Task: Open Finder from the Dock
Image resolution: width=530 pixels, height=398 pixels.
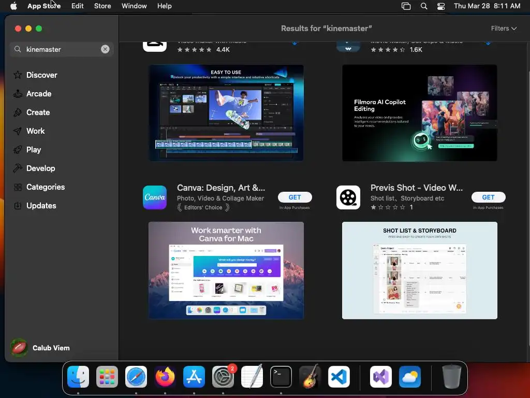Action: (x=78, y=377)
